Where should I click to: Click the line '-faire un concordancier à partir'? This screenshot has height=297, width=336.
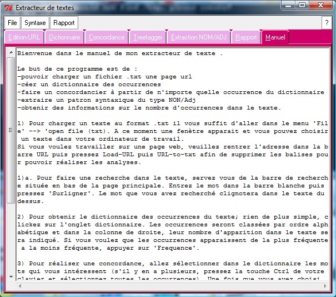[x=171, y=92]
